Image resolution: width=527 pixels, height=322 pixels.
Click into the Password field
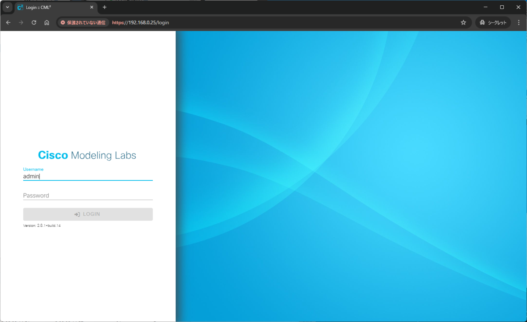[88, 196]
